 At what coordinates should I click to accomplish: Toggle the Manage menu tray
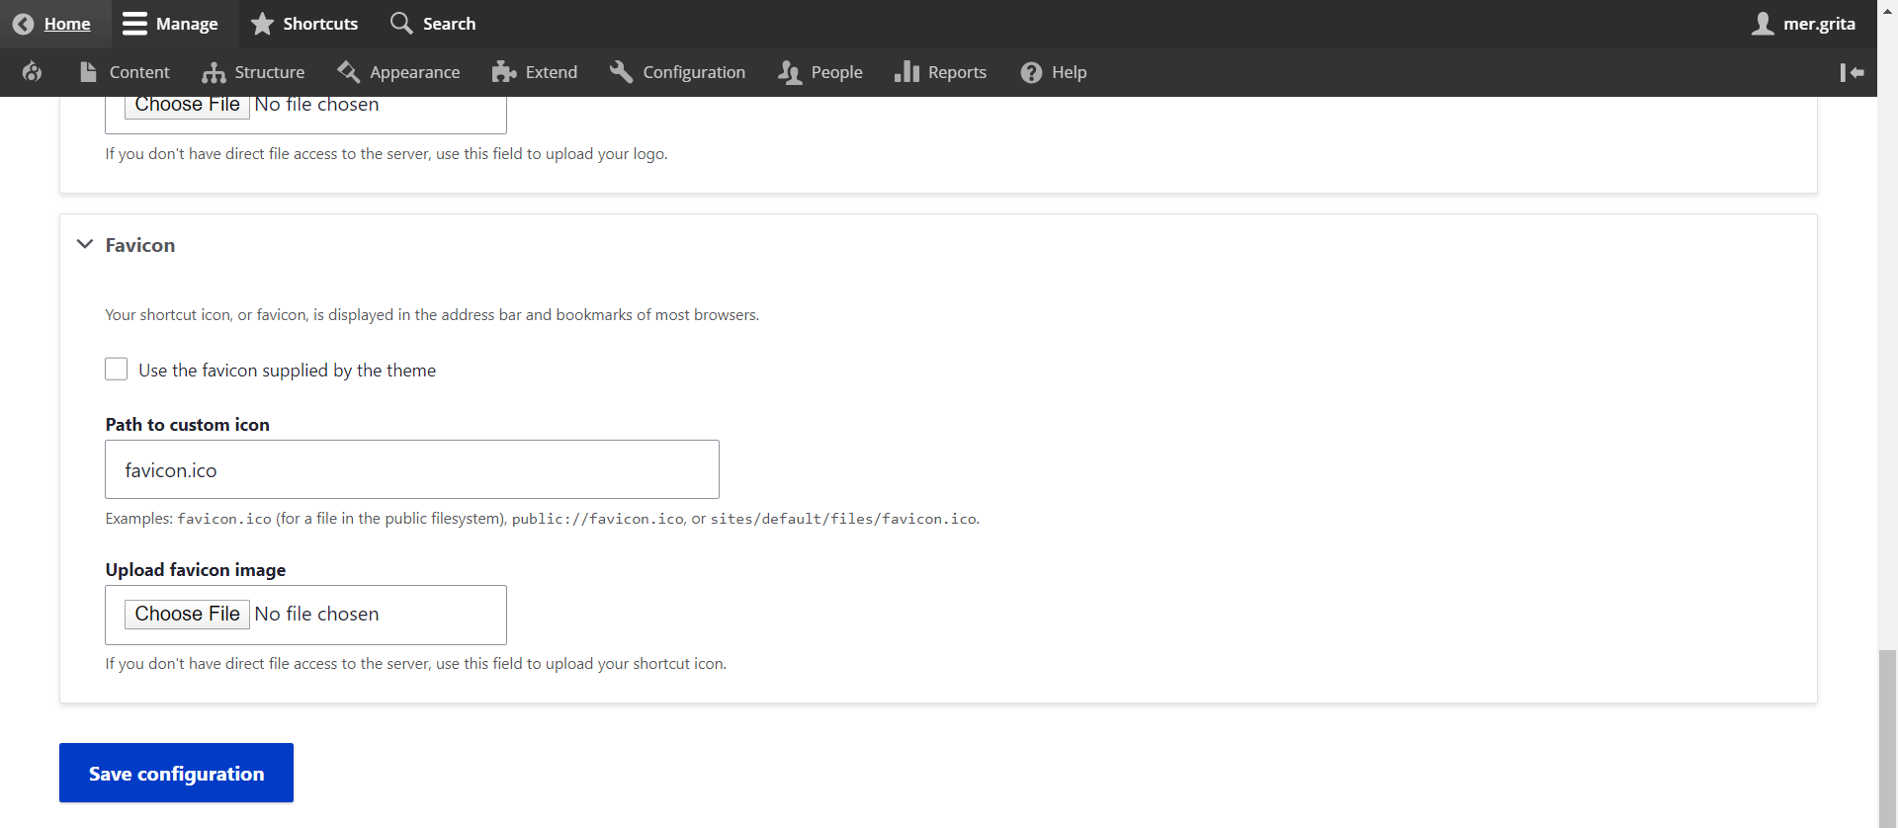[170, 24]
